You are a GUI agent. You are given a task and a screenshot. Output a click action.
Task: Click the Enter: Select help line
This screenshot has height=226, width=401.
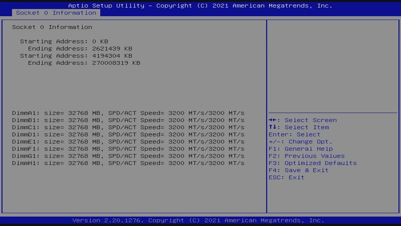click(294, 135)
